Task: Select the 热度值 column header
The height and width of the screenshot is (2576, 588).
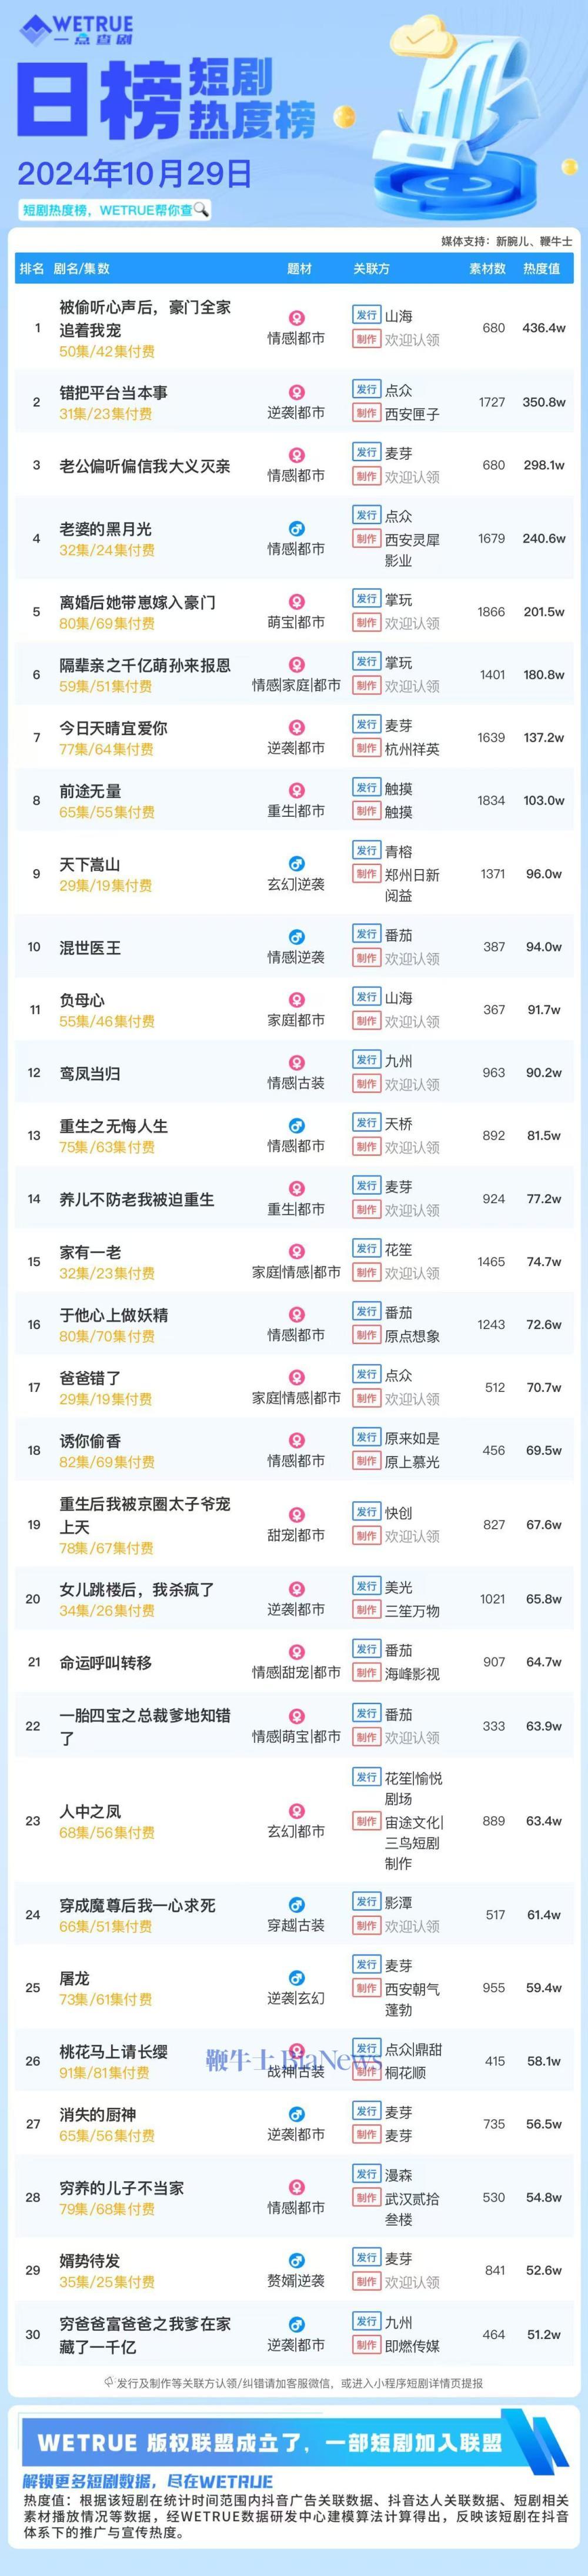Action: pos(542,268)
